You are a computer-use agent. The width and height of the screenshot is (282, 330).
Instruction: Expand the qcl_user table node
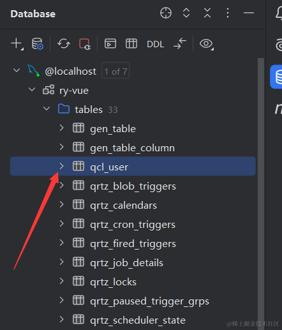pos(62,166)
